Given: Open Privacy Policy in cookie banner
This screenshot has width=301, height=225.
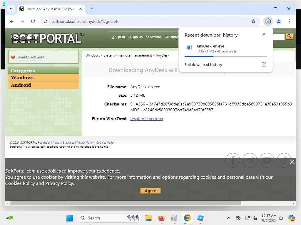Looking at the screenshot, I should click(59, 183).
